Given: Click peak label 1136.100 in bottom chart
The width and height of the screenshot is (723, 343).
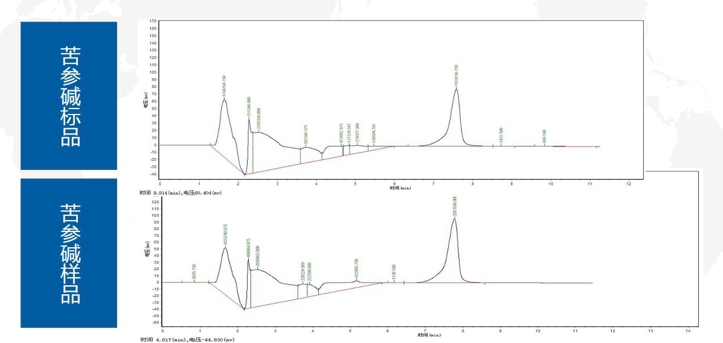Looking at the screenshot, I should click(394, 272).
